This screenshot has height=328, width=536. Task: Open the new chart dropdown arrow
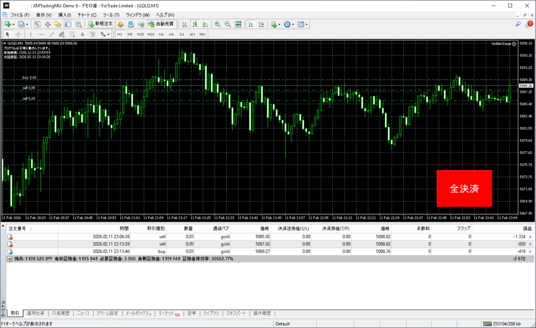tap(13, 25)
